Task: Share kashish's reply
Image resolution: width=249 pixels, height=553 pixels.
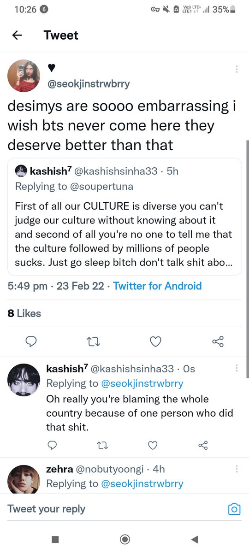Action: (x=203, y=445)
